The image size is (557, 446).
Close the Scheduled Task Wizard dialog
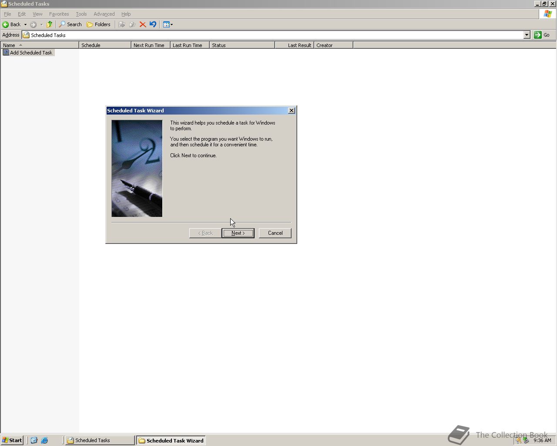click(x=292, y=111)
